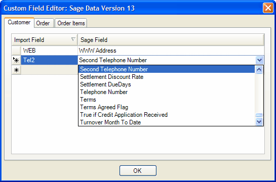Select the WEB import field cell
Viewport: 276px width, 182px height.
pyautogui.click(x=49, y=51)
